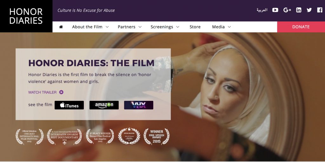Open the Facebook page icon
Image resolution: width=325 pixels, height=162 pixels.
point(320,10)
